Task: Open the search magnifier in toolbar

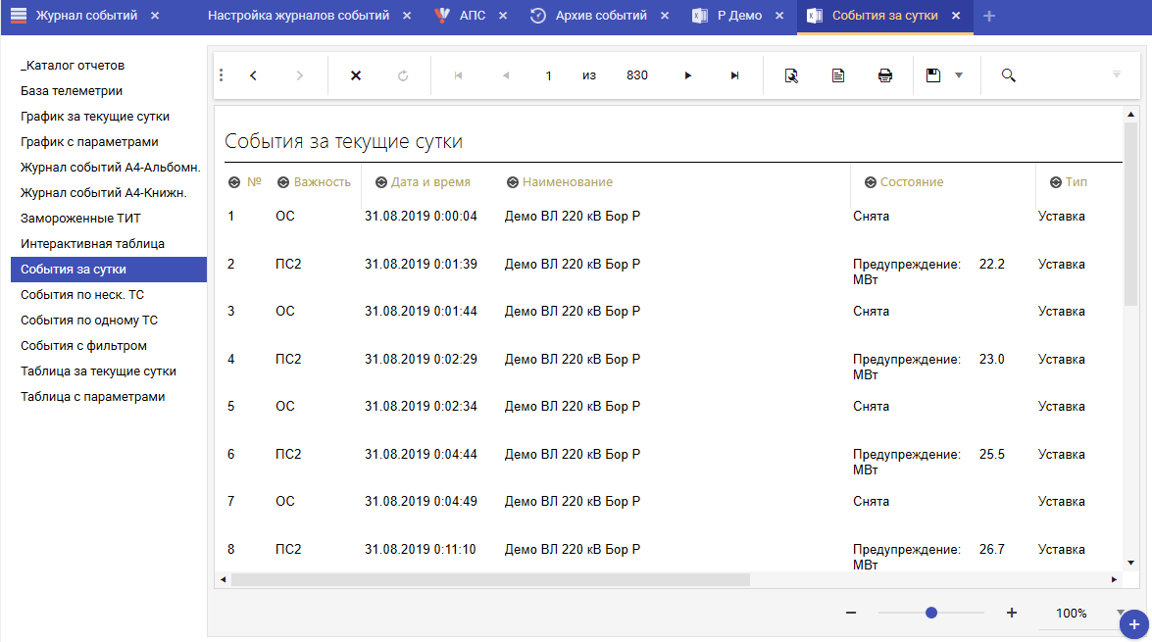Action: [1008, 75]
